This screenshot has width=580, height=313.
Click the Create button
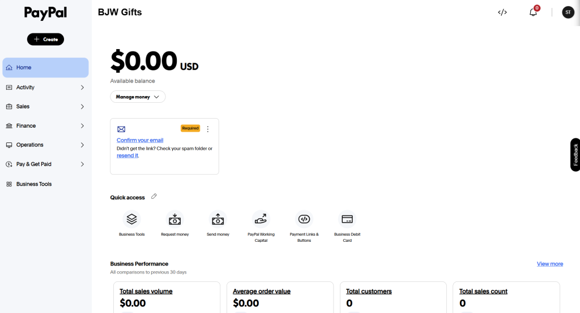[45, 40]
